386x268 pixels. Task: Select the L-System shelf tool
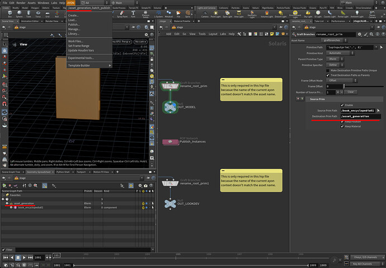click(158, 14)
